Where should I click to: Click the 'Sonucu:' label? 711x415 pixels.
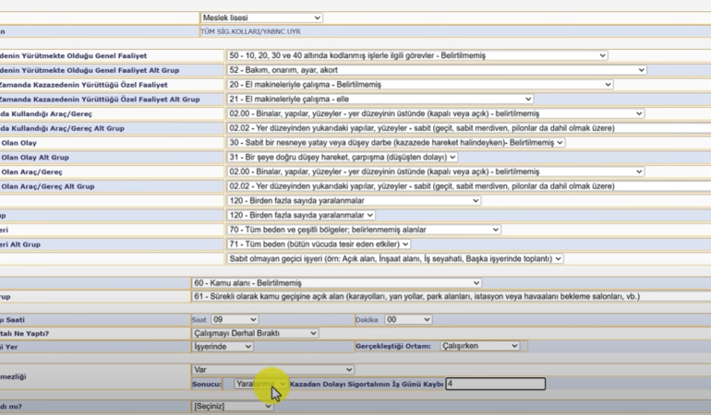click(x=207, y=385)
